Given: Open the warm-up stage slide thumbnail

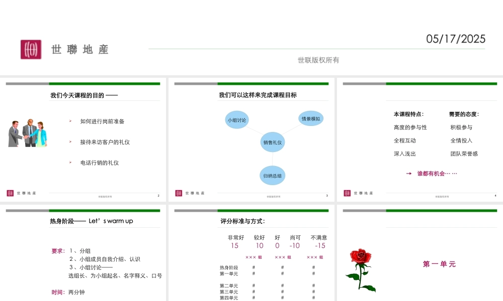Looking at the screenshot, I should click(x=83, y=253).
